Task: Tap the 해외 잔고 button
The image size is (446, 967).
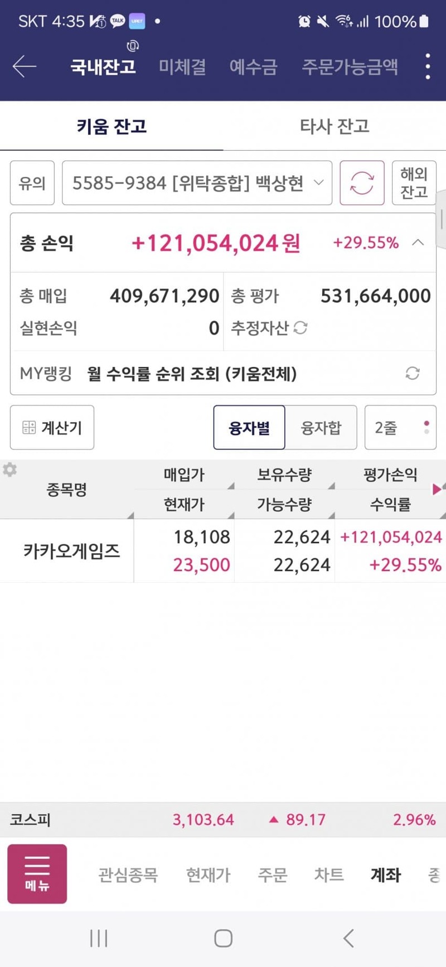Action: (413, 183)
